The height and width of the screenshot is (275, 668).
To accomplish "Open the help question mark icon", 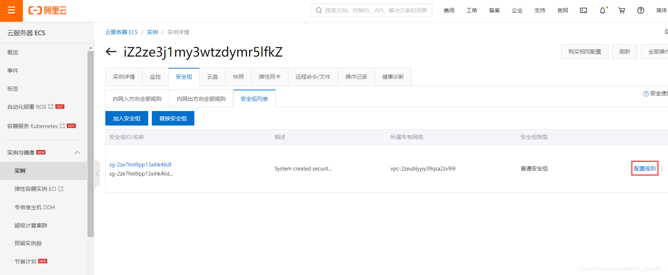I will pos(641,11).
